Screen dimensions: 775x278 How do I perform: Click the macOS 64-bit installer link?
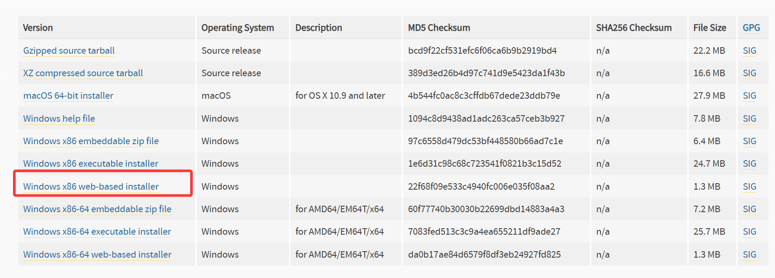click(x=68, y=96)
